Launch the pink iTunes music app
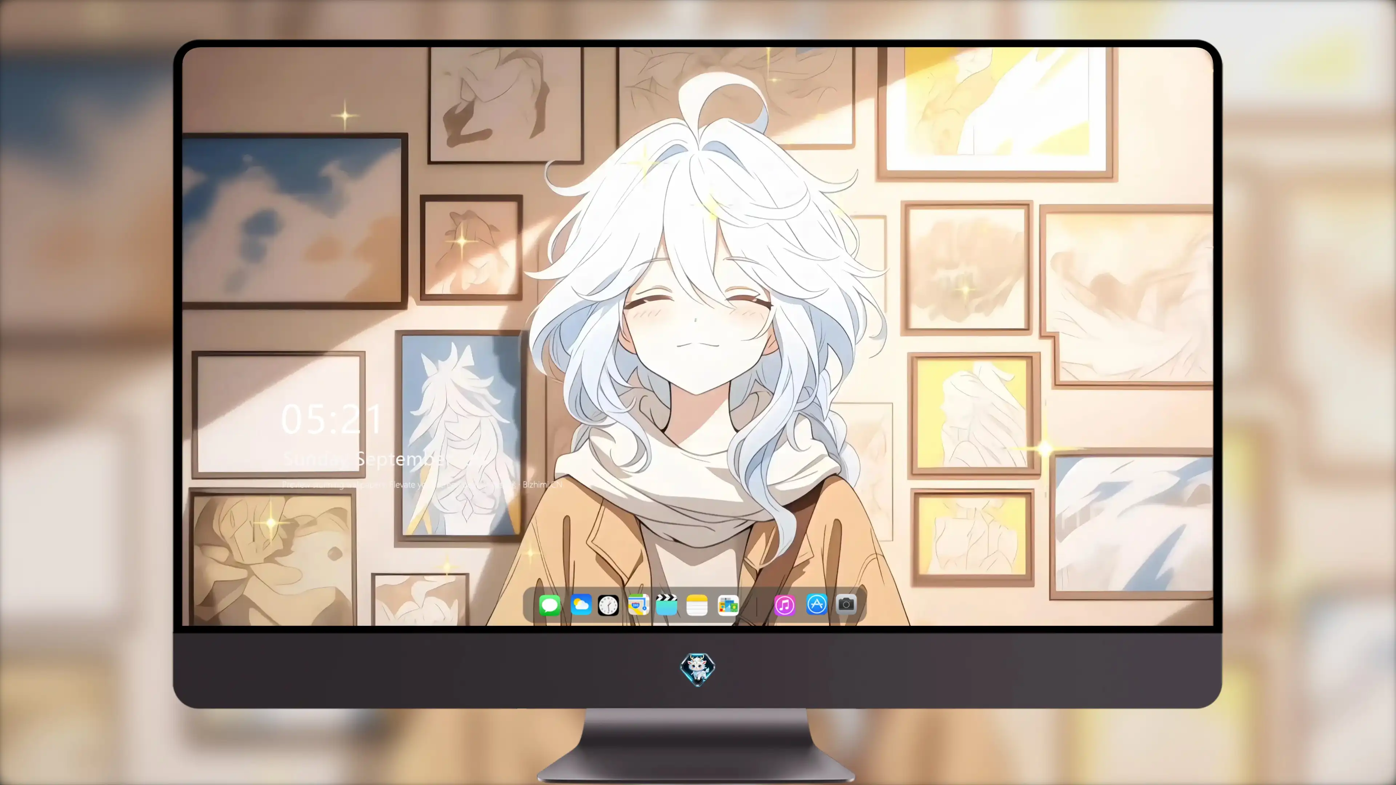This screenshot has width=1396, height=785. 785,605
